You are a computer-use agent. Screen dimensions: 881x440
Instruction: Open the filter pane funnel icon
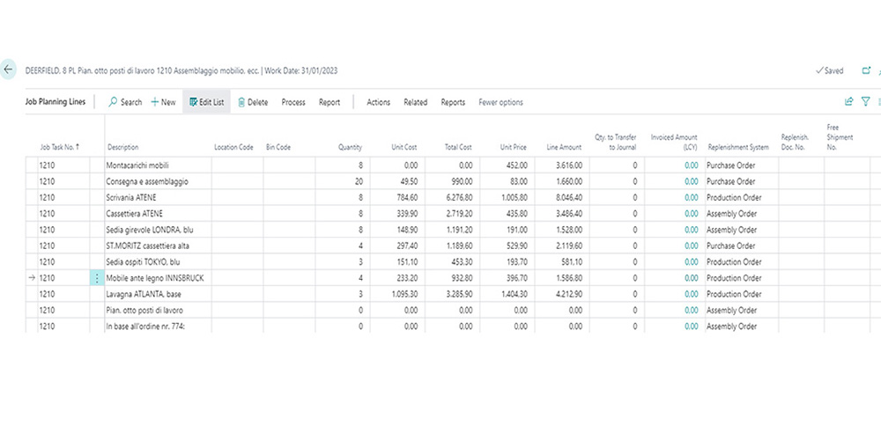tap(866, 102)
